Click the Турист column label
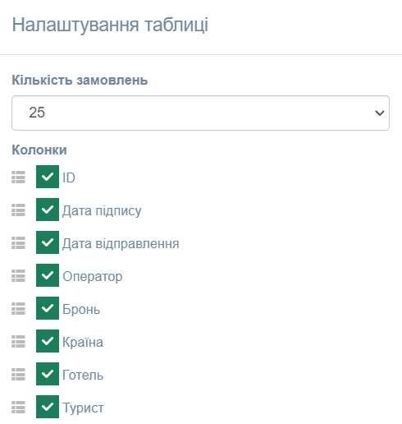This screenshot has height=424, width=402. (83, 408)
